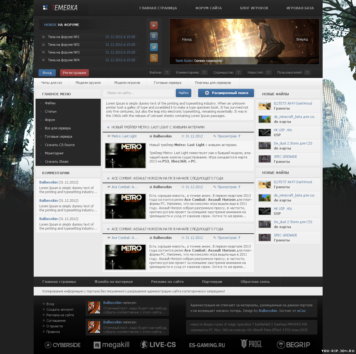The width and height of the screenshot is (356, 354).
Task: Click the LIVE-CS partner logo
Action: point(158,345)
